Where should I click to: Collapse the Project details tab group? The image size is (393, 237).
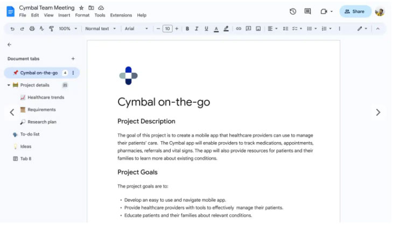[9, 85]
